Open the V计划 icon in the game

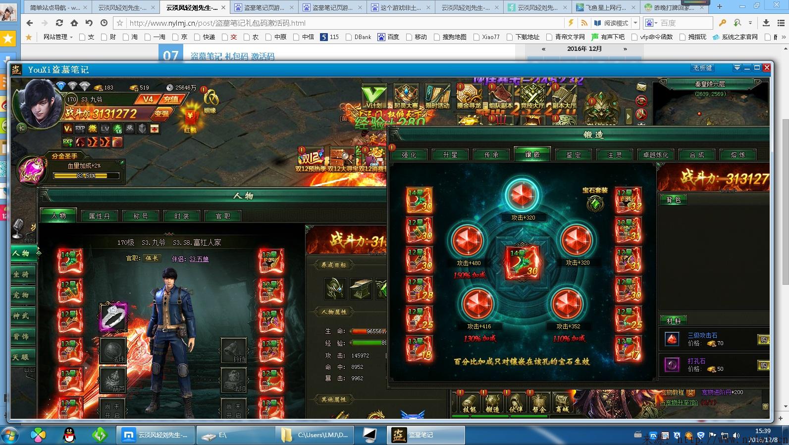[374, 95]
